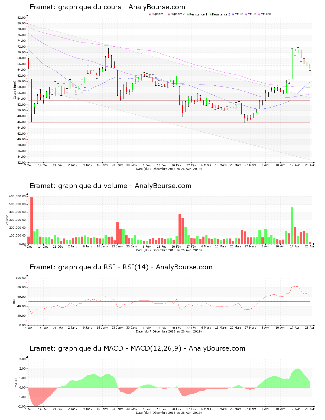Click title 'Eramet: graphique du cours - AnalyBourse.com'
Screen dimensions: 325x420
(x=108, y=7)
